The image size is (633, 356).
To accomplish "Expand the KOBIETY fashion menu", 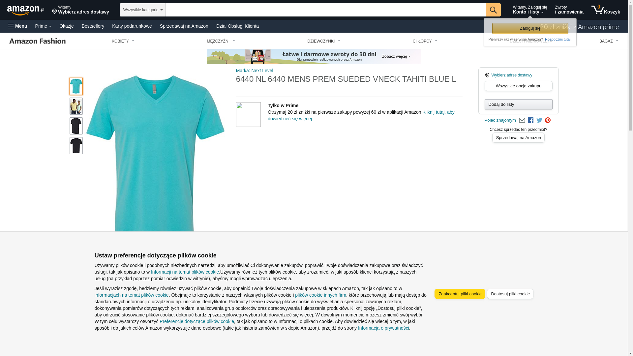I will (123, 41).
